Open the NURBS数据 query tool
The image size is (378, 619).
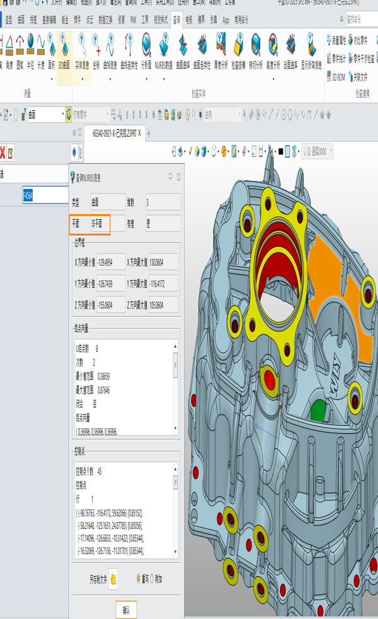[164, 51]
